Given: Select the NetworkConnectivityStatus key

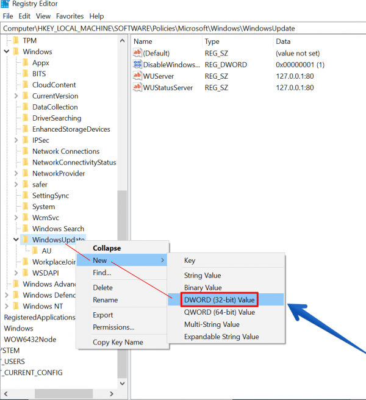Looking at the screenshot, I should 74,162.
